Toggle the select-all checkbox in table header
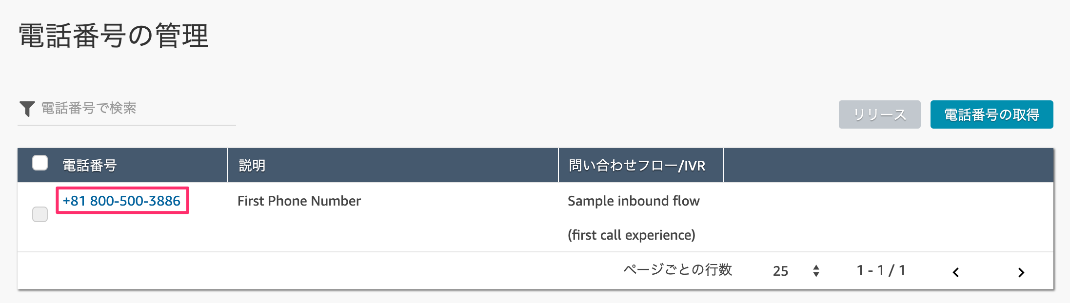This screenshot has height=303, width=1070. (x=40, y=163)
